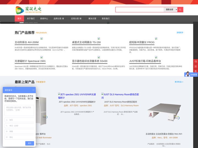The image size is (198, 148).
Task: Open 关于我们 in the navigation bar
Action: tap(31, 19)
